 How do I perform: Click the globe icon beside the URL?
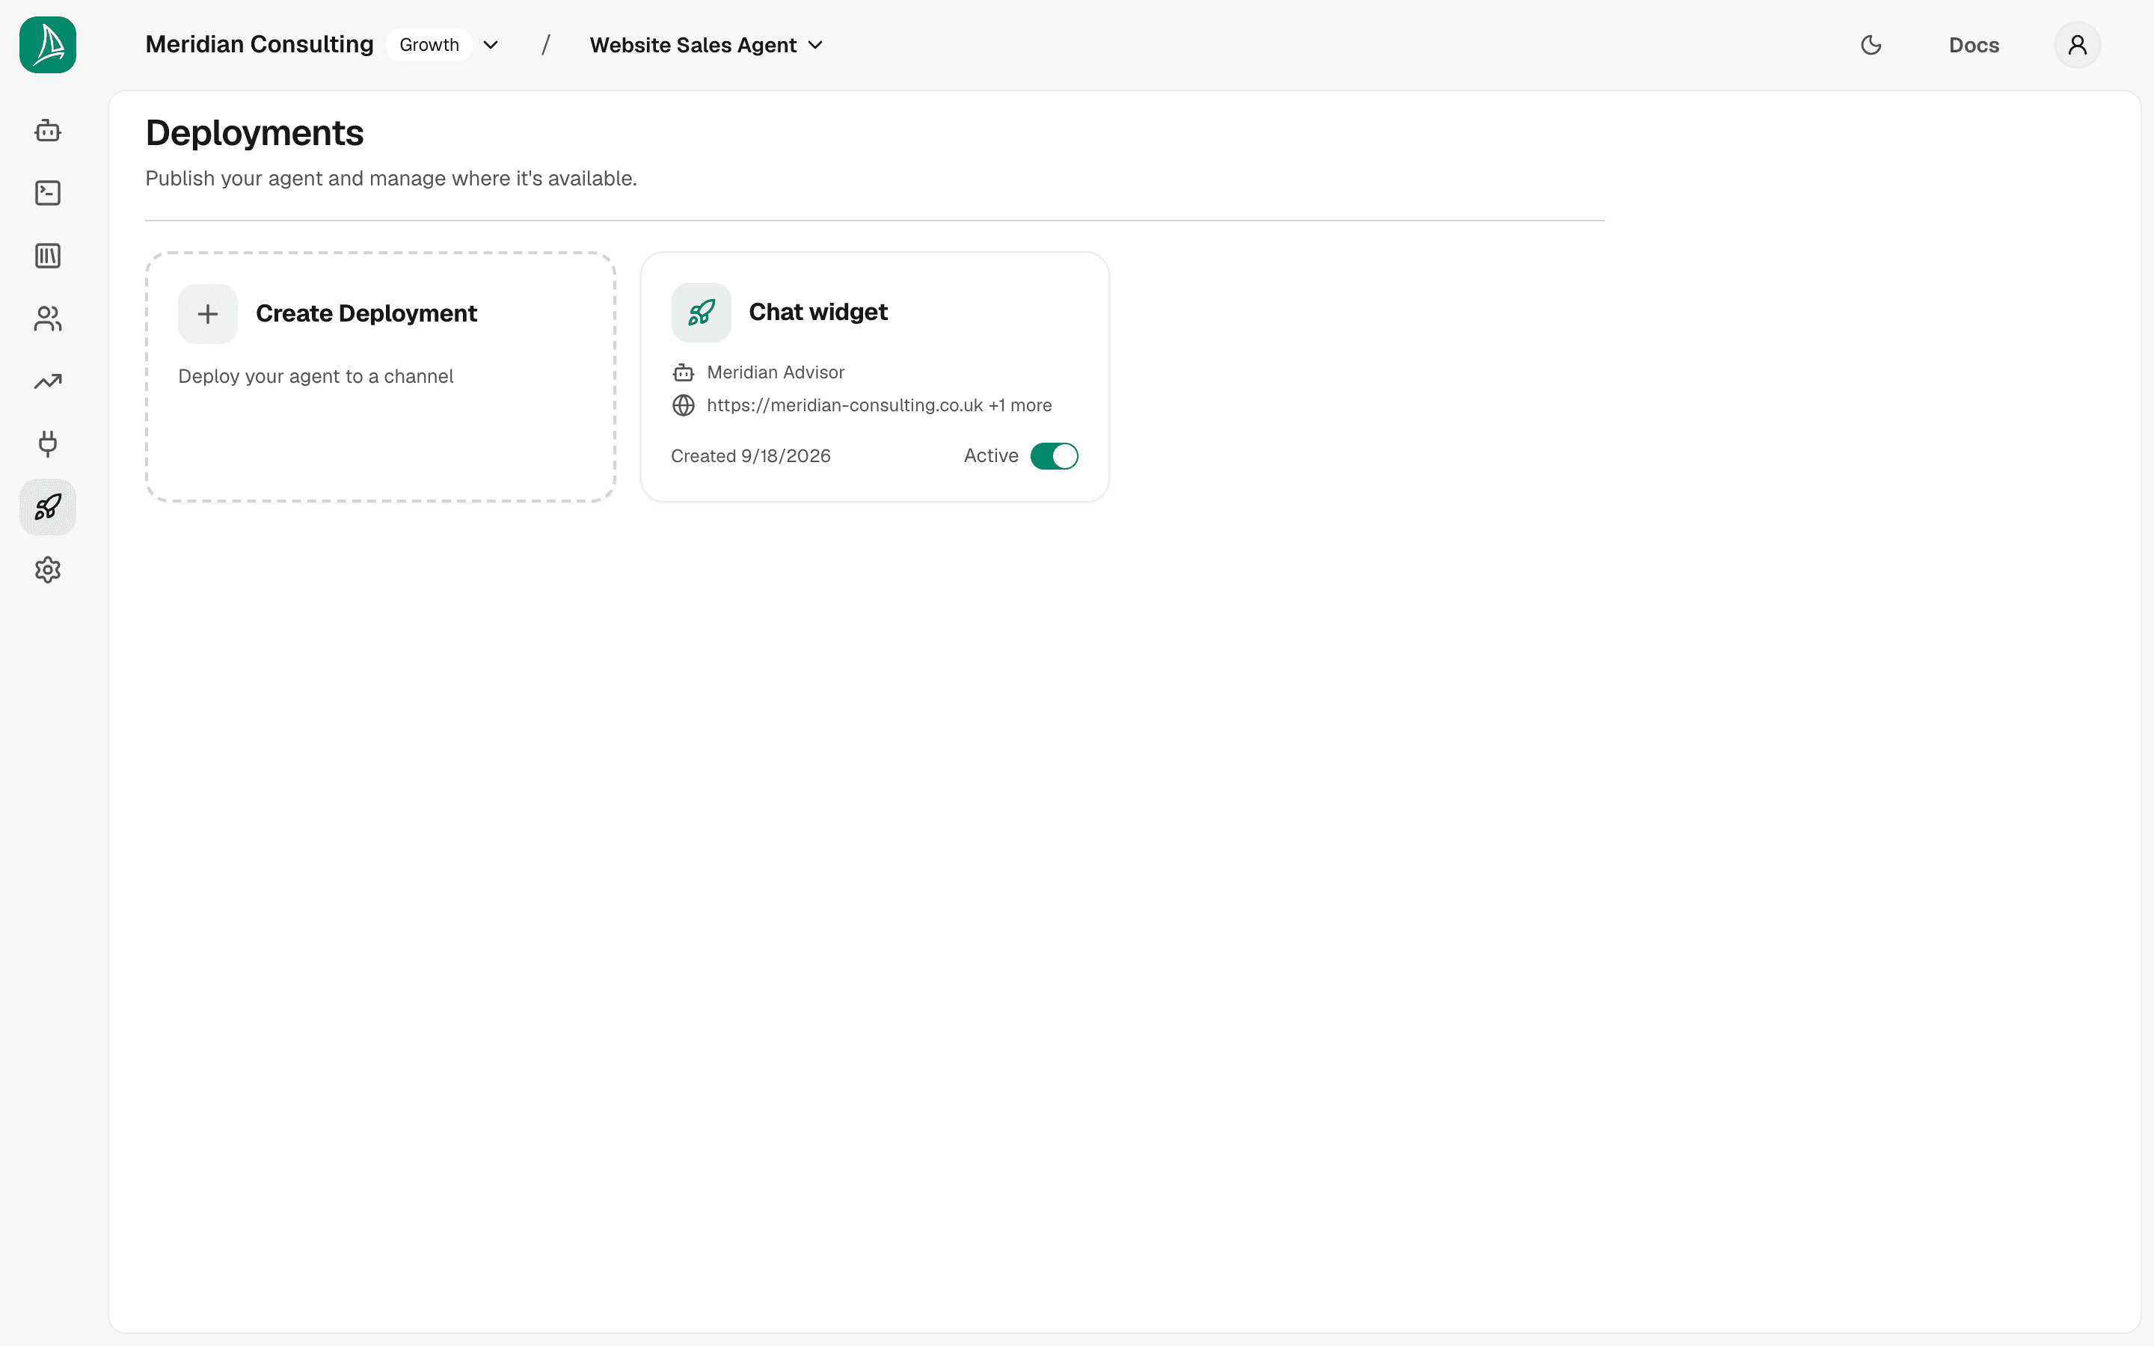[x=684, y=405]
